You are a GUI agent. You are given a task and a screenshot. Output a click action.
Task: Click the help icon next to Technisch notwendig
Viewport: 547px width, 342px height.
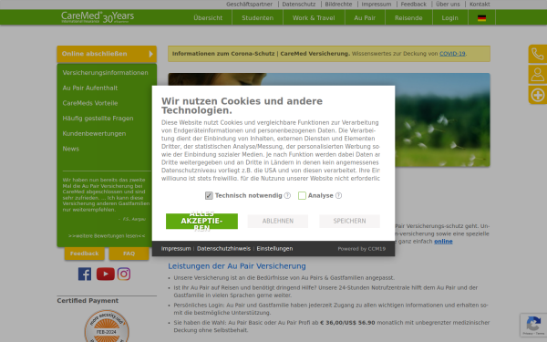287,195
